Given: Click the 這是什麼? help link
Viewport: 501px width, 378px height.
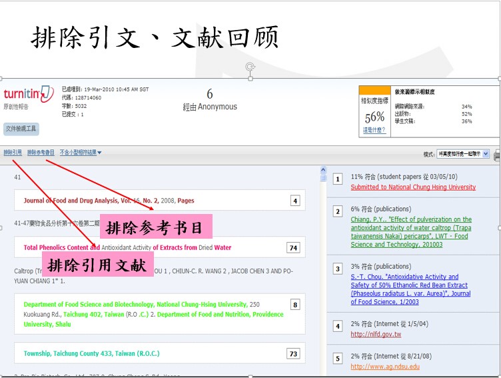Looking at the screenshot, I should click(374, 130).
